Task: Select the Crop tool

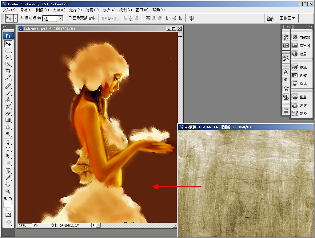Action: click(8, 71)
